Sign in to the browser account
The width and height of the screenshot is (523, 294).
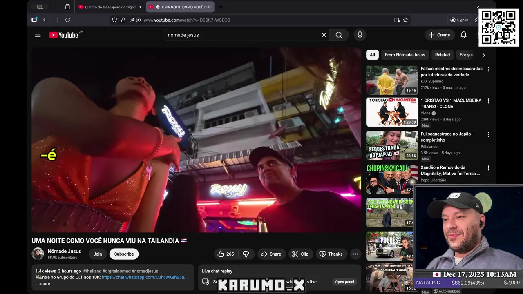point(459,20)
